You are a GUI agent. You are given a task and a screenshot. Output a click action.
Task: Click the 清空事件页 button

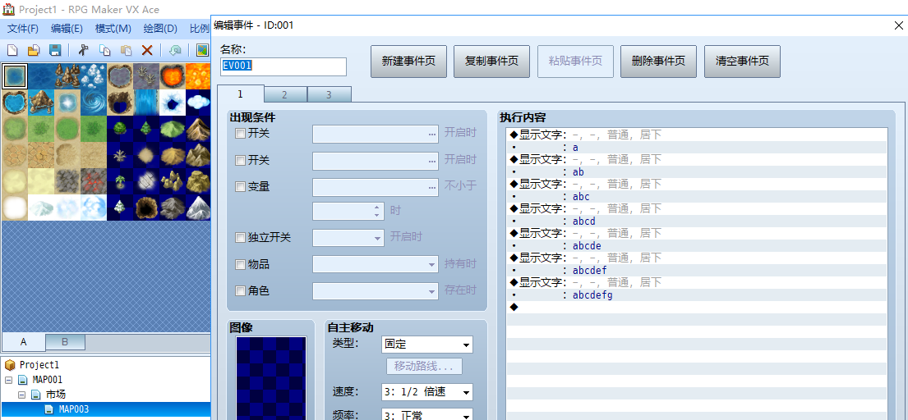pos(742,62)
